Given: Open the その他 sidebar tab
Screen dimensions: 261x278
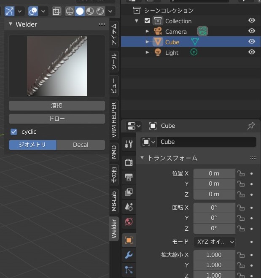Looking at the screenshot, I should tap(114, 175).
